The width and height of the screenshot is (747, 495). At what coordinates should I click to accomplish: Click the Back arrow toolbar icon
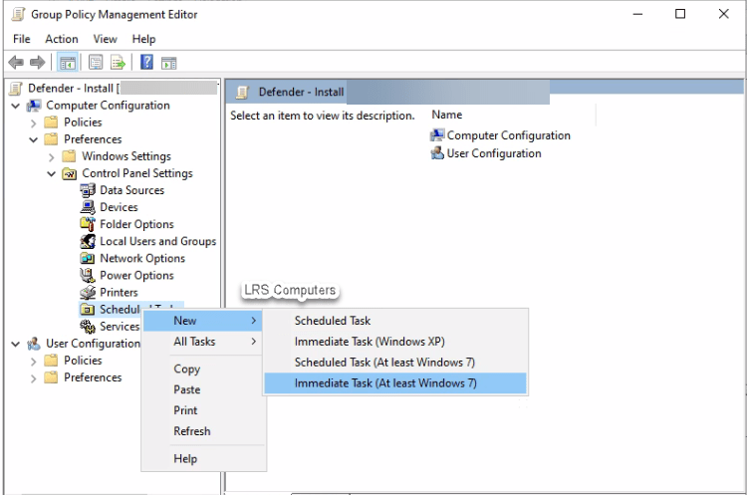click(x=15, y=62)
